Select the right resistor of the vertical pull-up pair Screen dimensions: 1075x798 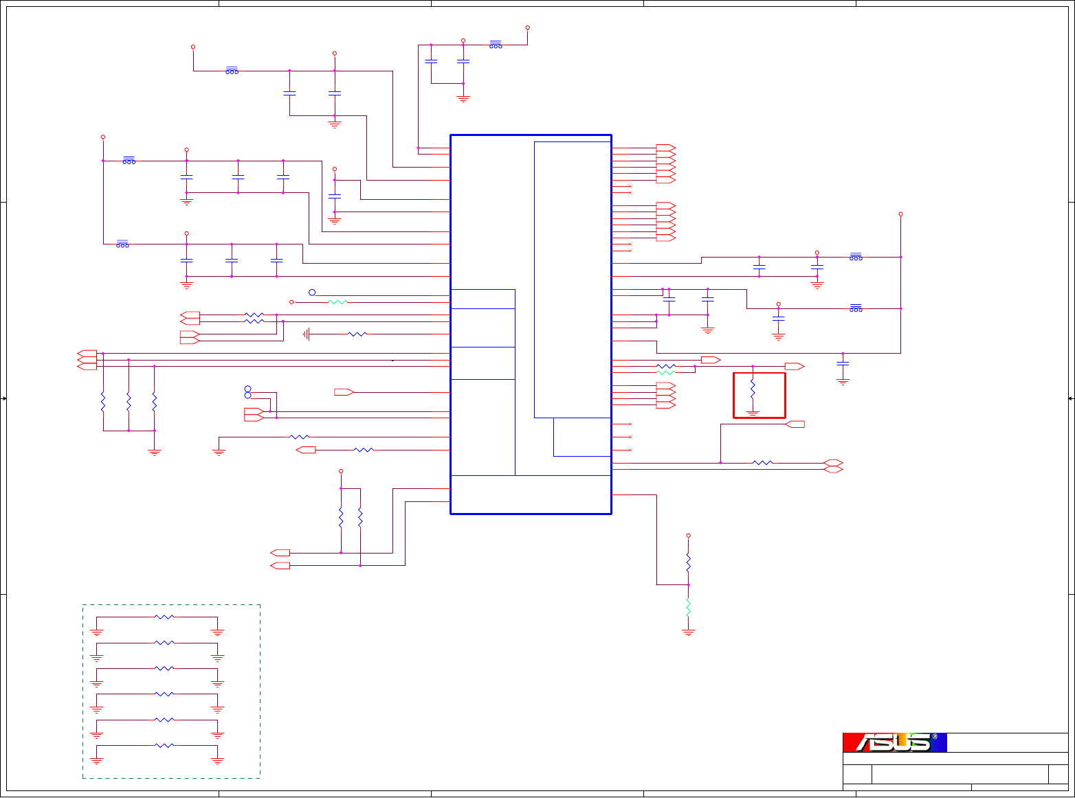coord(360,517)
